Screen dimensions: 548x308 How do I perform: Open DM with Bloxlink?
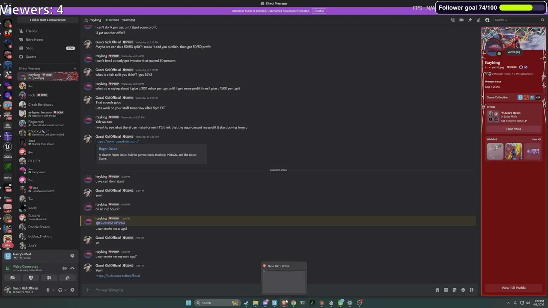(48, 217)
